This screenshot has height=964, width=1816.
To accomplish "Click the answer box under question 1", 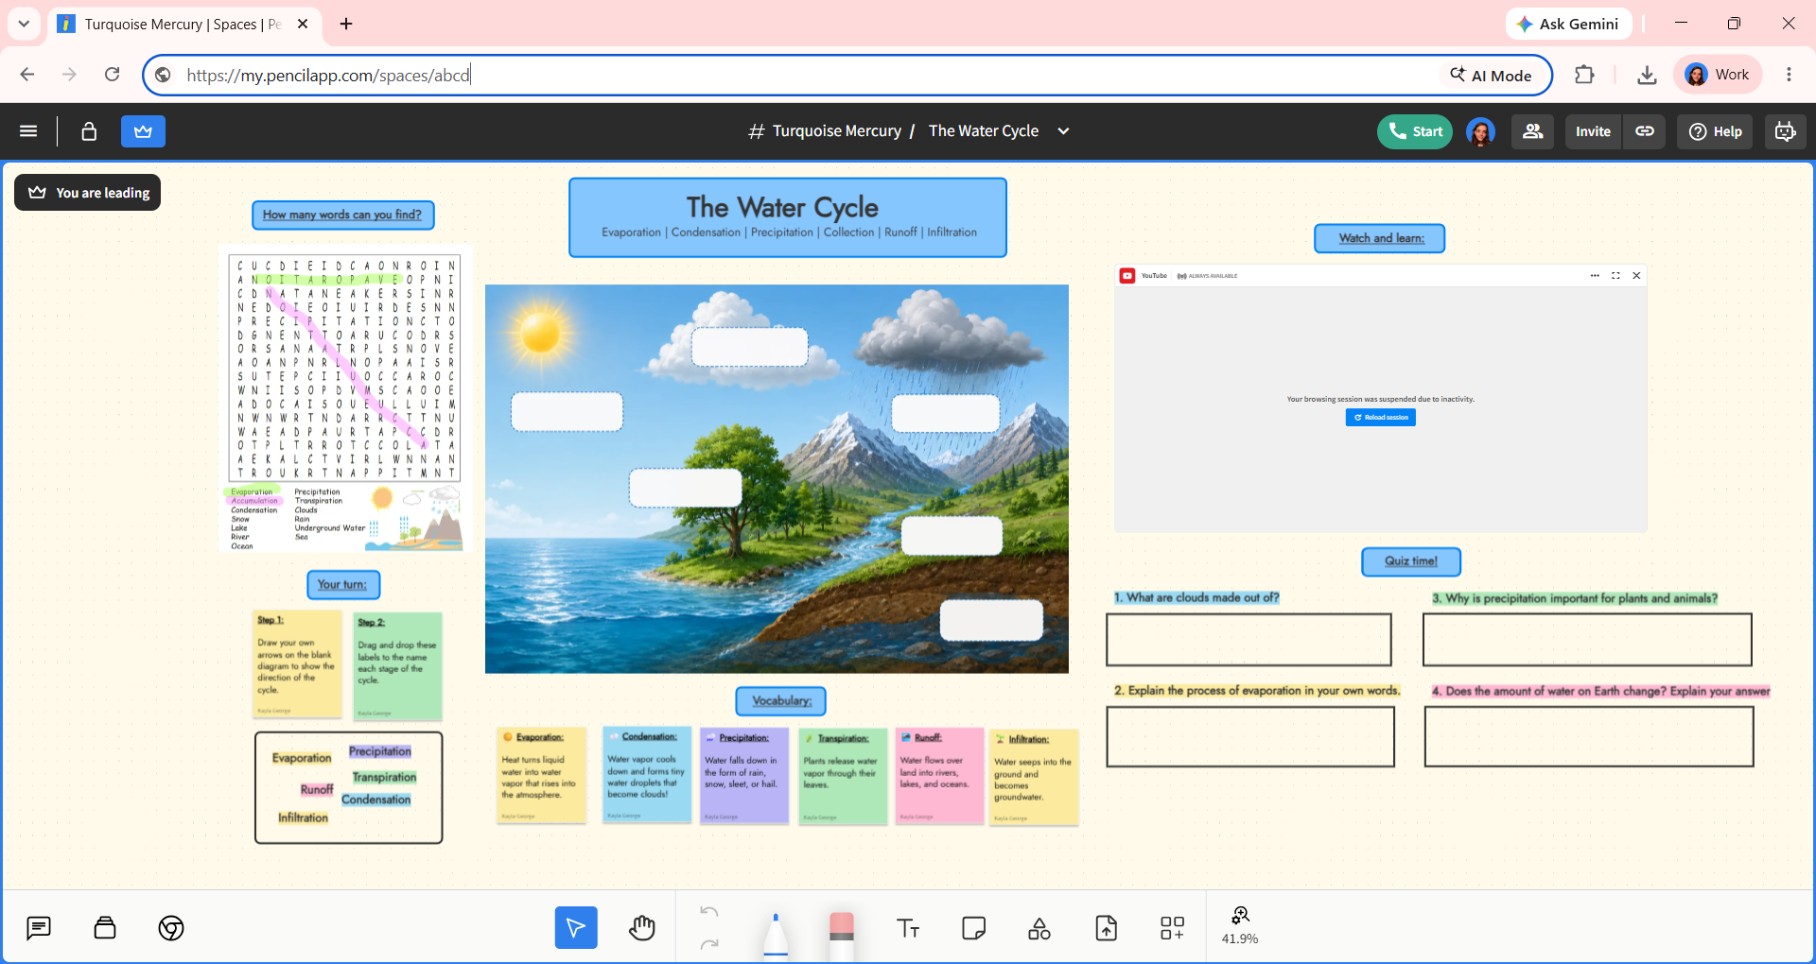I will point(1248,640).
